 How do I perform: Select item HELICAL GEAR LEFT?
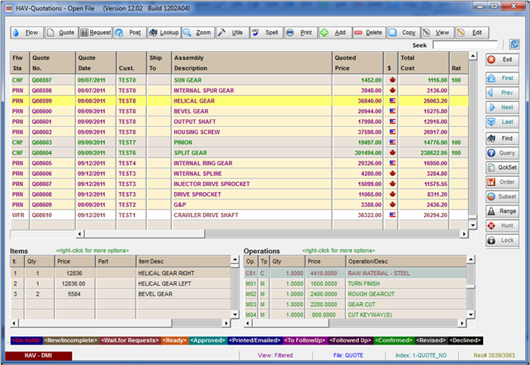120,283
